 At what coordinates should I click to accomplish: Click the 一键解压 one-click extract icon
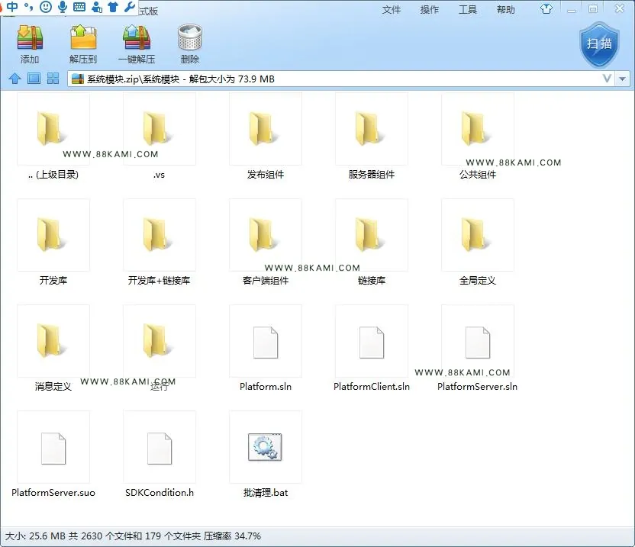[x=137, y=37]
